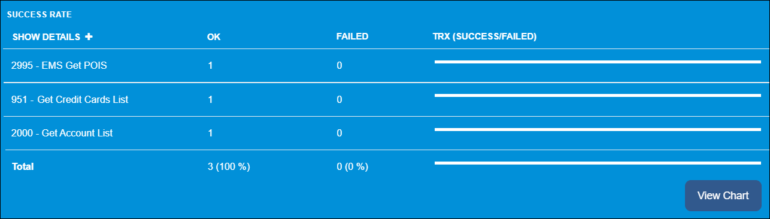Click the SUCCESS RATE panel title
The width and height of the screenshot is (770, 219).
39,14
